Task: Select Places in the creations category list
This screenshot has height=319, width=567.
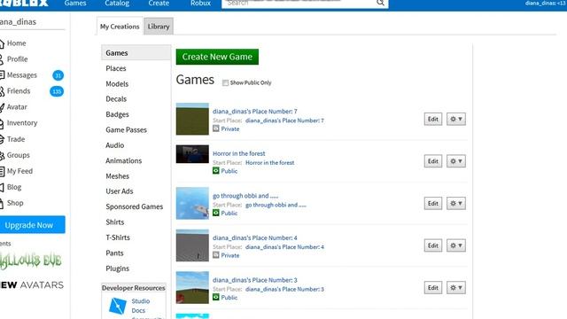Action: (x=116, y=68)
